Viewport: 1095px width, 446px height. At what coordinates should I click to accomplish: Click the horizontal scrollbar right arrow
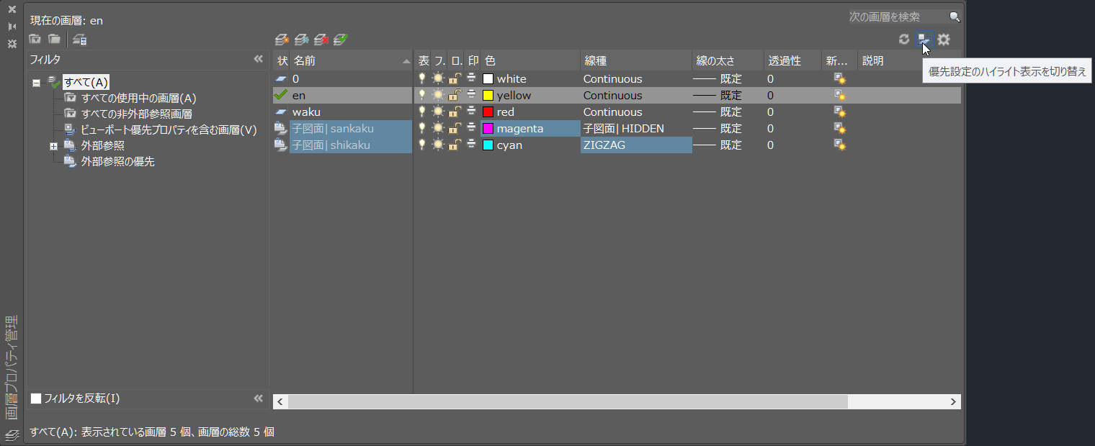point(953,401)
